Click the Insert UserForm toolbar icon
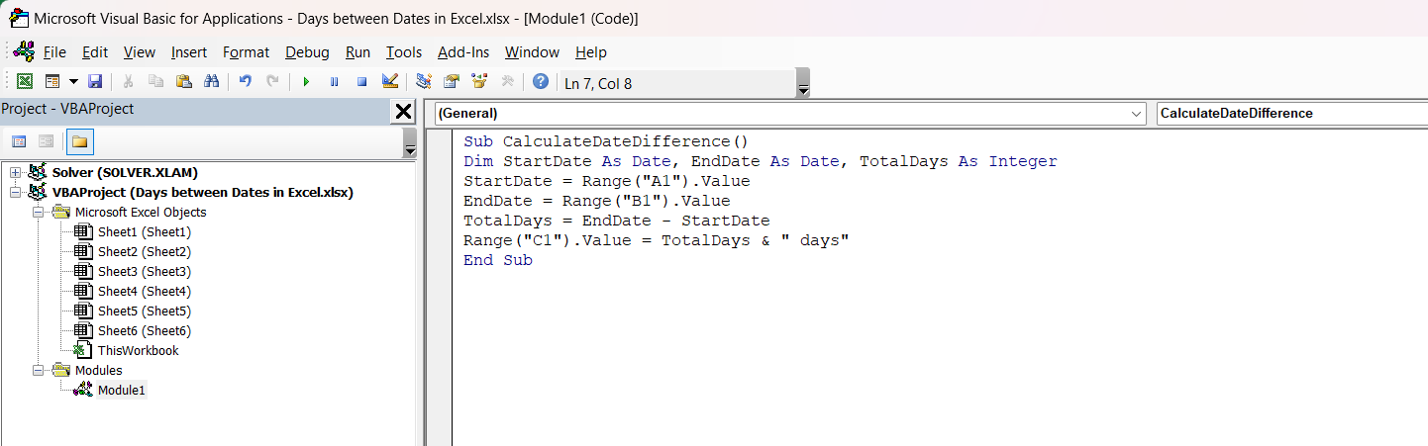Screen dimensions: 1428x446 point(52,82)
